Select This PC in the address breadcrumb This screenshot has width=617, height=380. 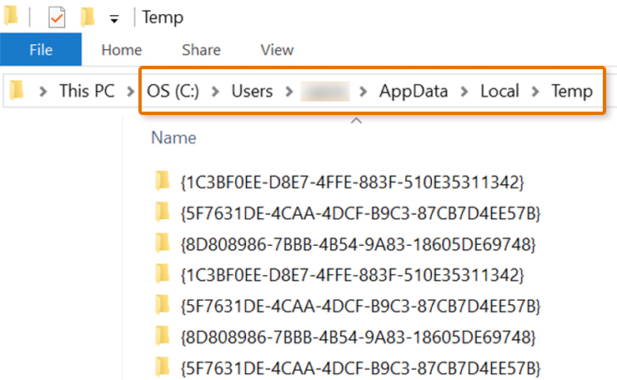(87, 91)
